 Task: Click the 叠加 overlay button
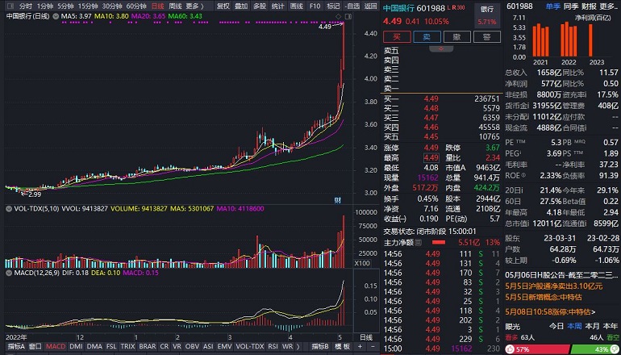pos(241,6)
